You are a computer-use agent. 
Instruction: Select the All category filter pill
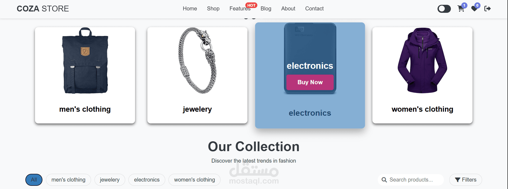click(34, 180)
